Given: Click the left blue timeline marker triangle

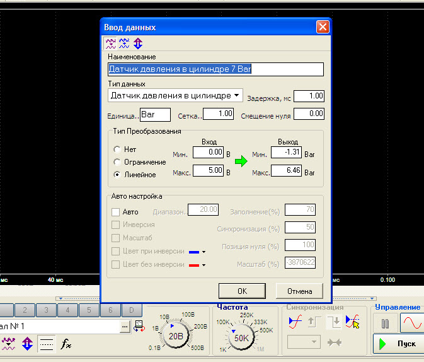Looking at the screenshot, I should pyautogui.click(x=60, y=298).
